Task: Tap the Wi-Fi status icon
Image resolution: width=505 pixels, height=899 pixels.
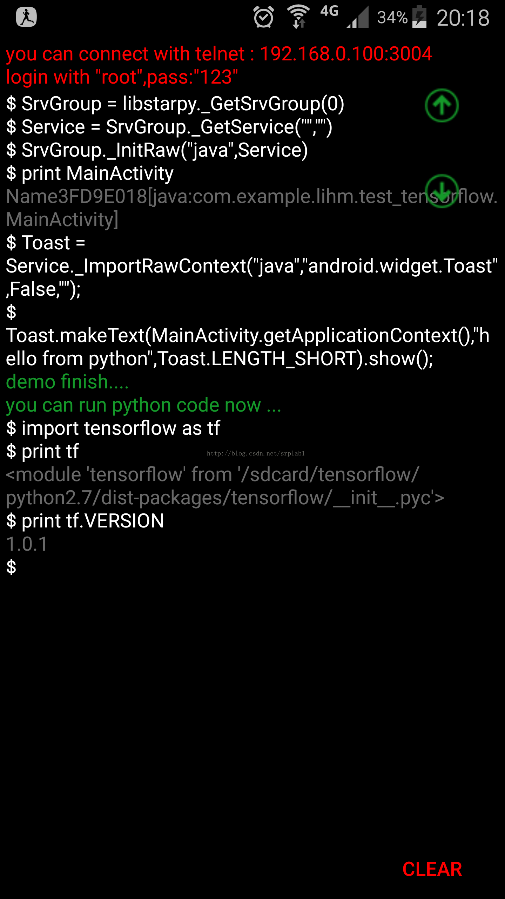Action: [298, 17]
